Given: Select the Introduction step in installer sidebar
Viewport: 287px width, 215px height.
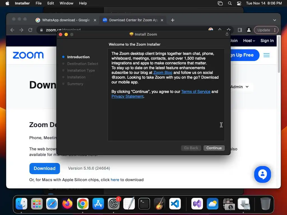Looking at the screenshot, I should (x=78, y=57).
